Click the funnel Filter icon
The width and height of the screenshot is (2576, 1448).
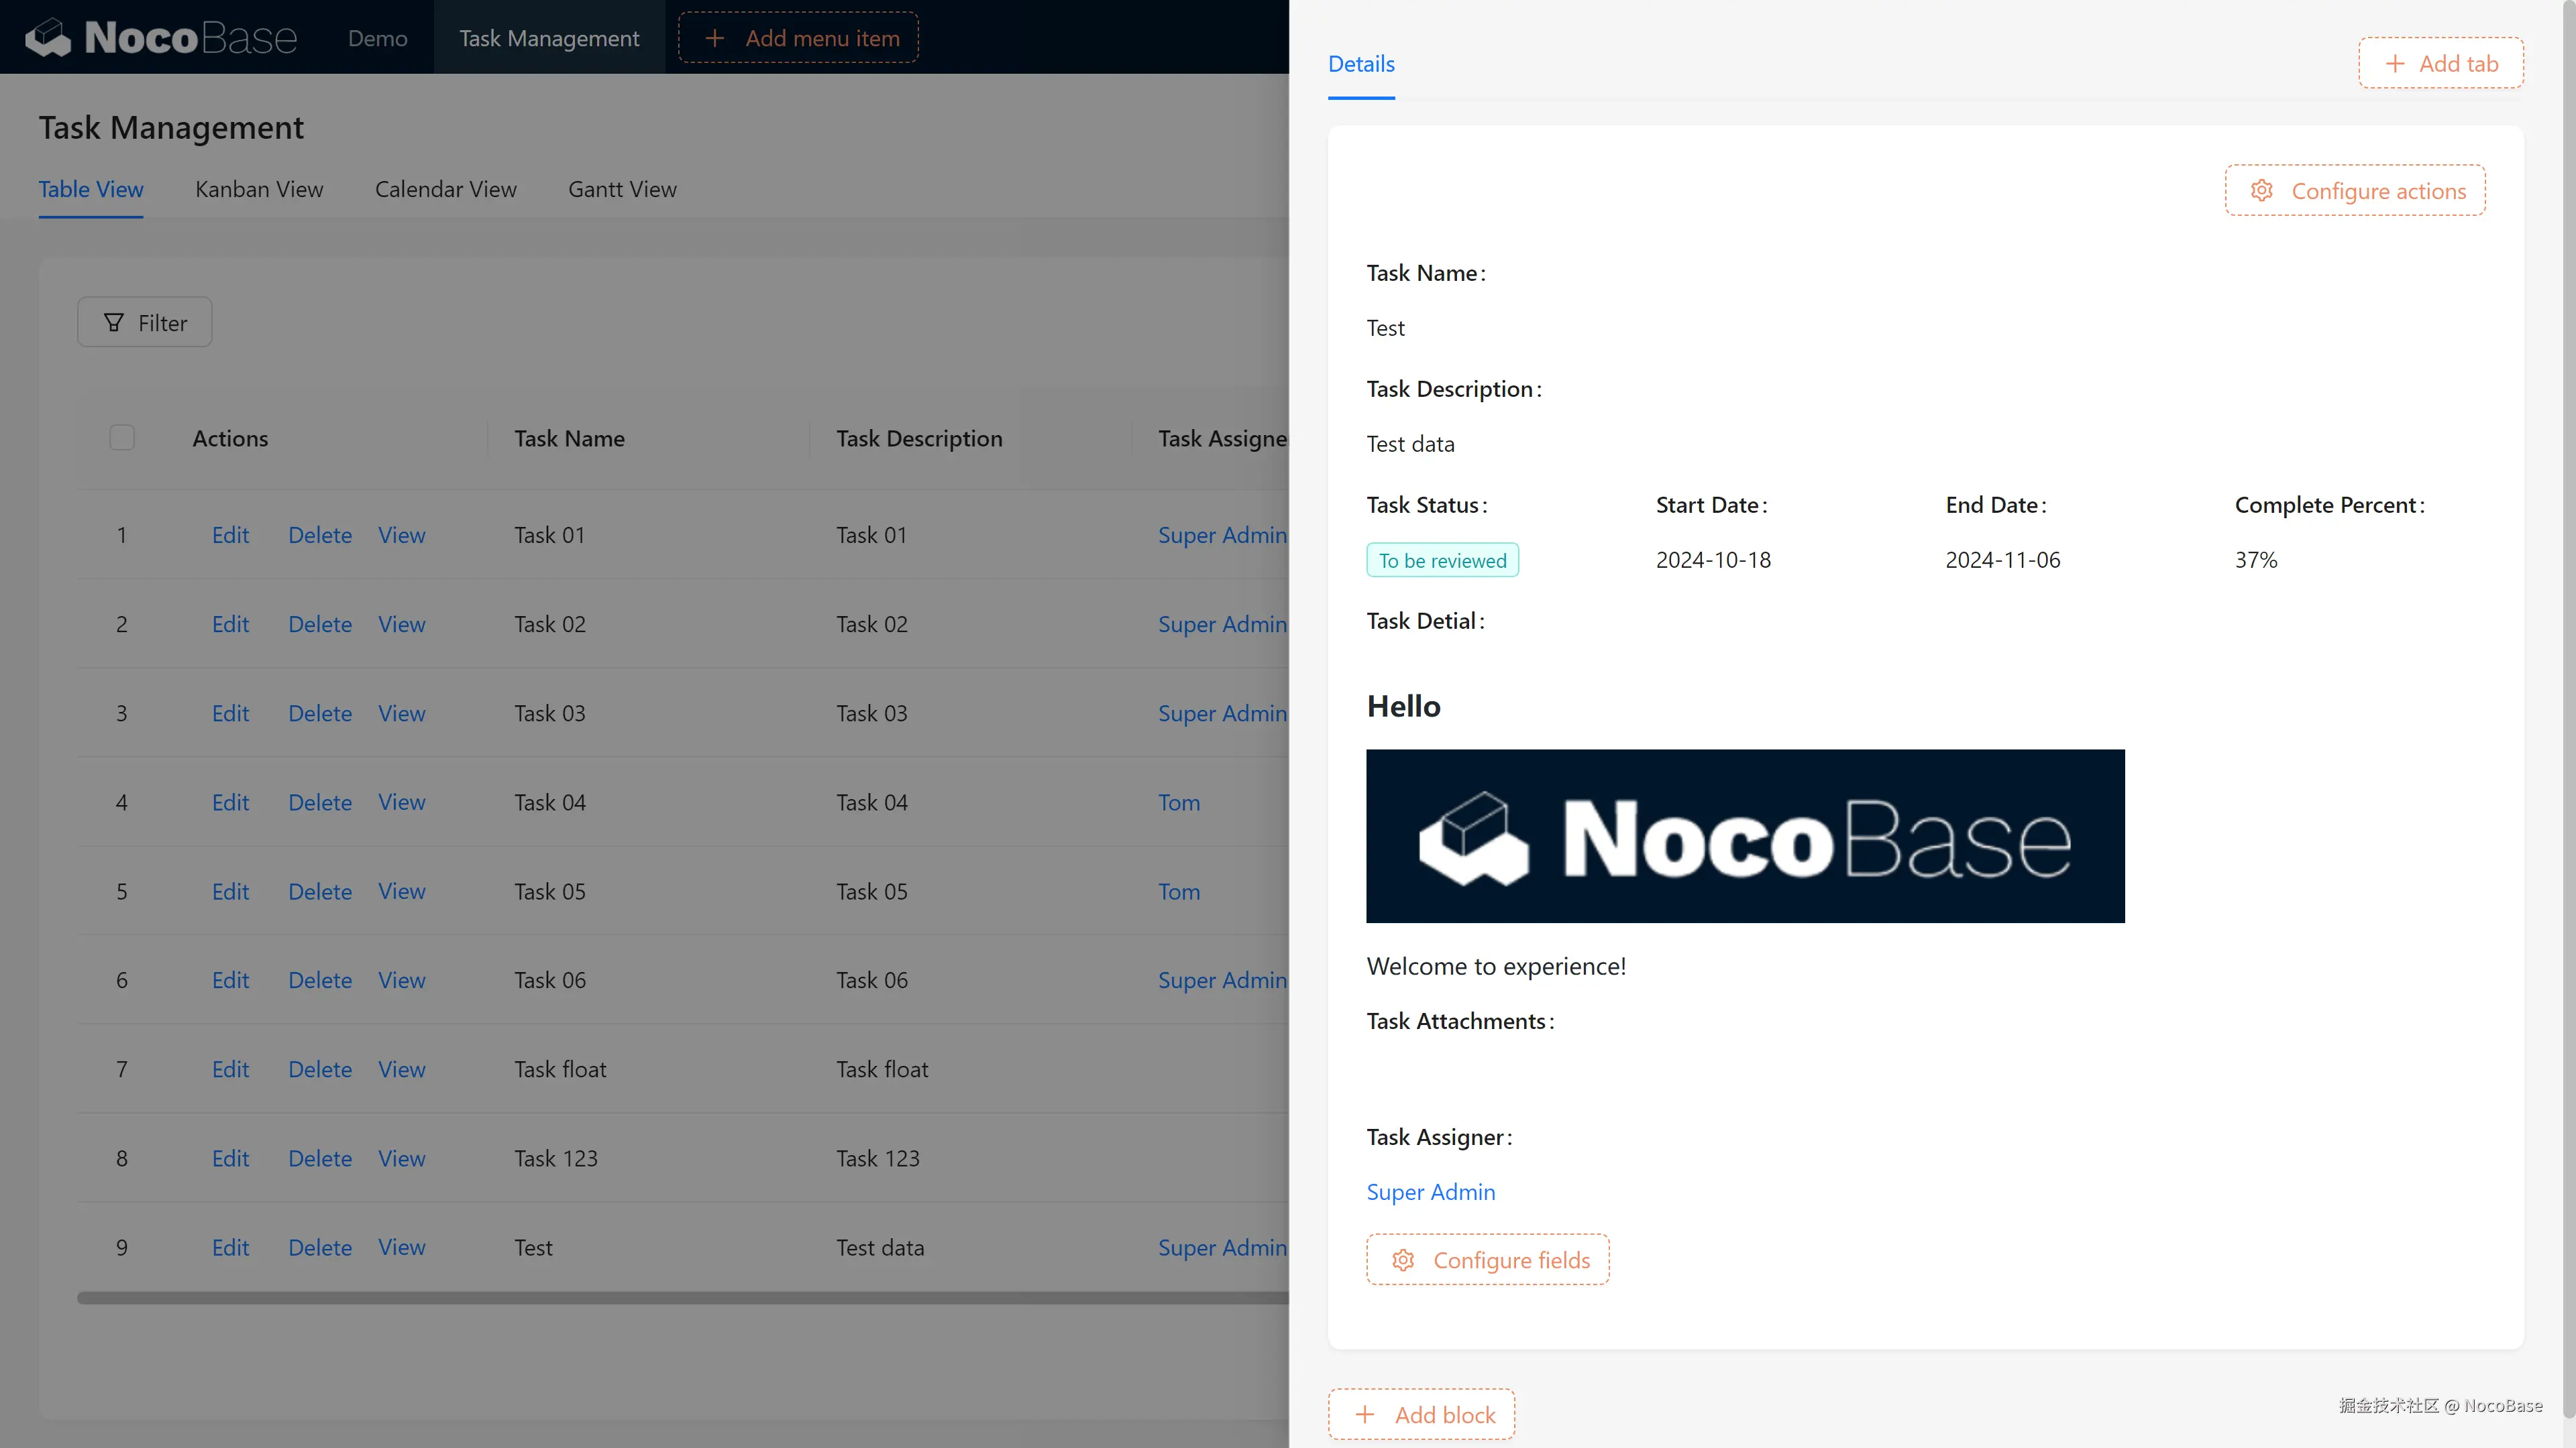114,322
